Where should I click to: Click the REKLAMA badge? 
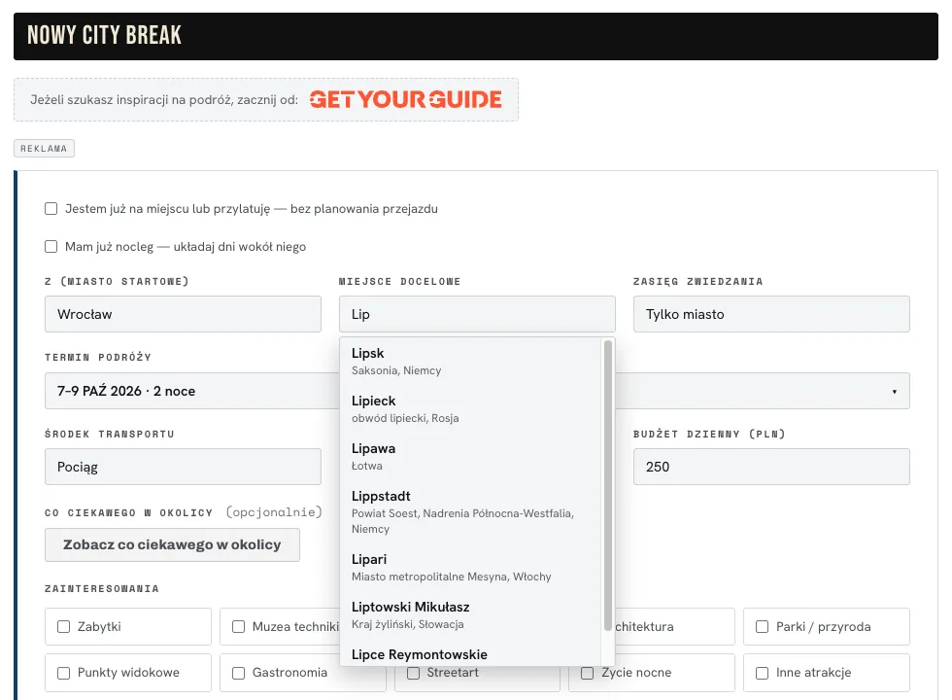pyautogui.click(x=45, y=148)
